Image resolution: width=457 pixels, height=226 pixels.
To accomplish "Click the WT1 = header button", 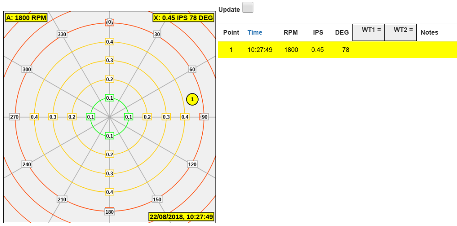I will (368, 32).
